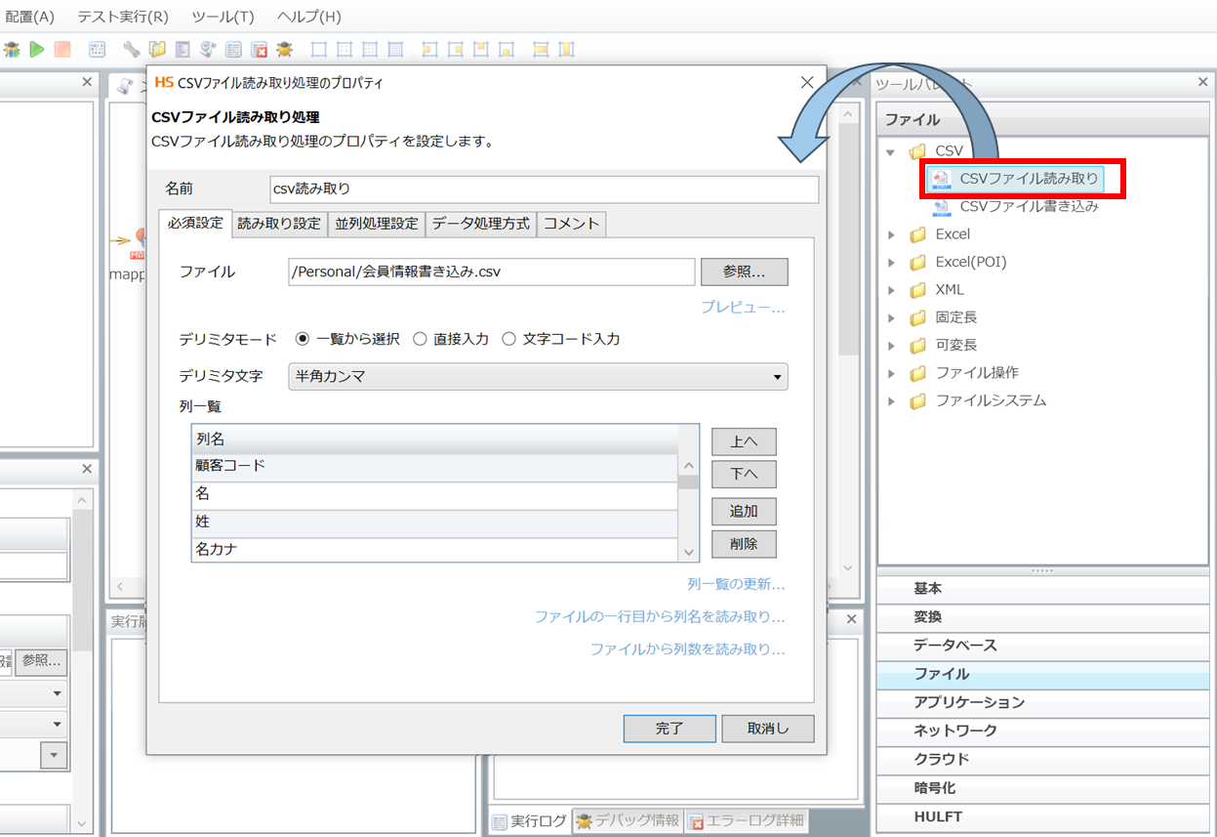The width and height of the screenshot is (1217, 837).
Task: Click the wrench settings icon in toolbar
Action: click(131, 49)
